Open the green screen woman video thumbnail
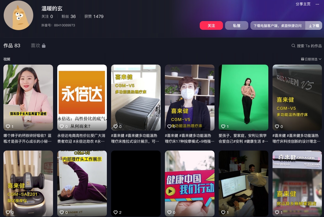 pos(244,98)
